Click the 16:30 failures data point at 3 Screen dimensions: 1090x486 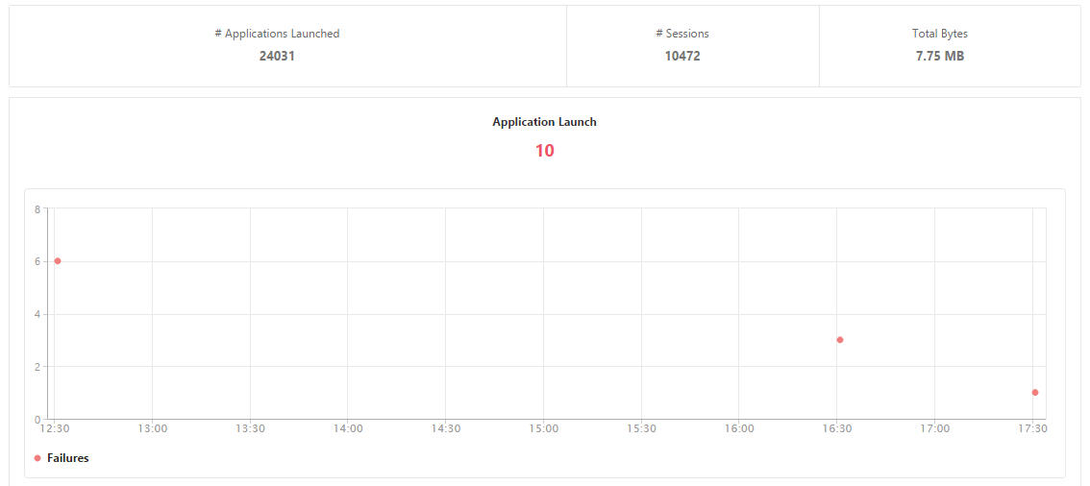(840, 340)
